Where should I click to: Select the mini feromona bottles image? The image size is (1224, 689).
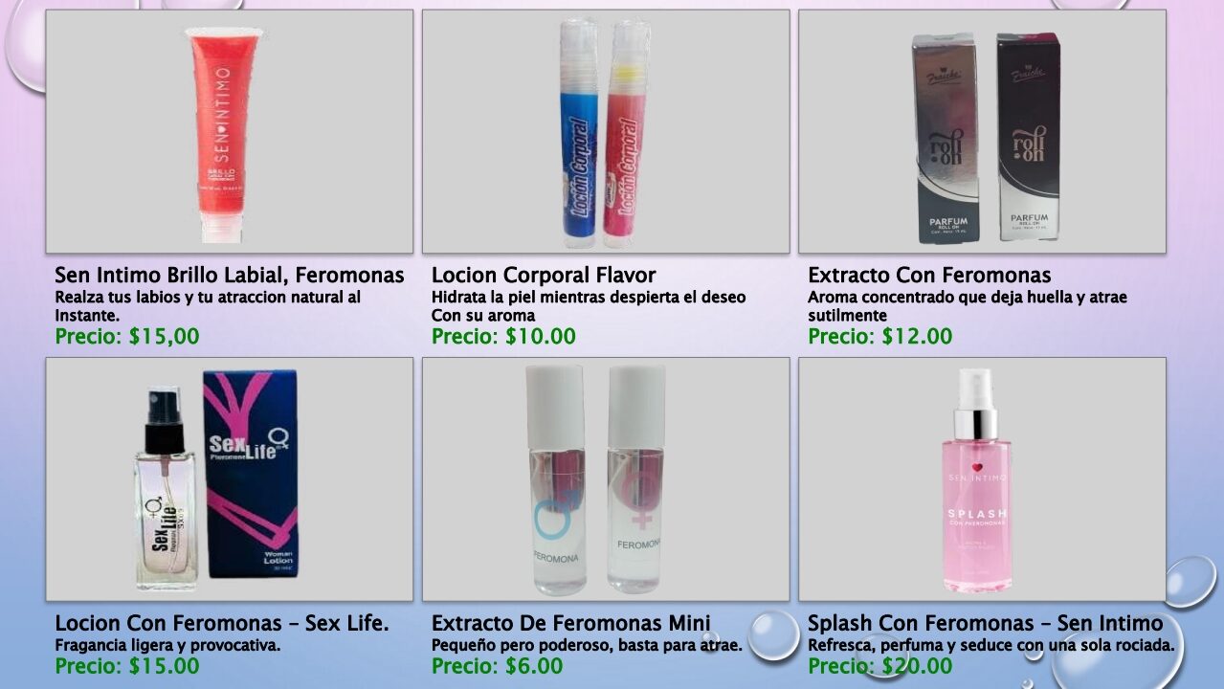click(606, 479)
